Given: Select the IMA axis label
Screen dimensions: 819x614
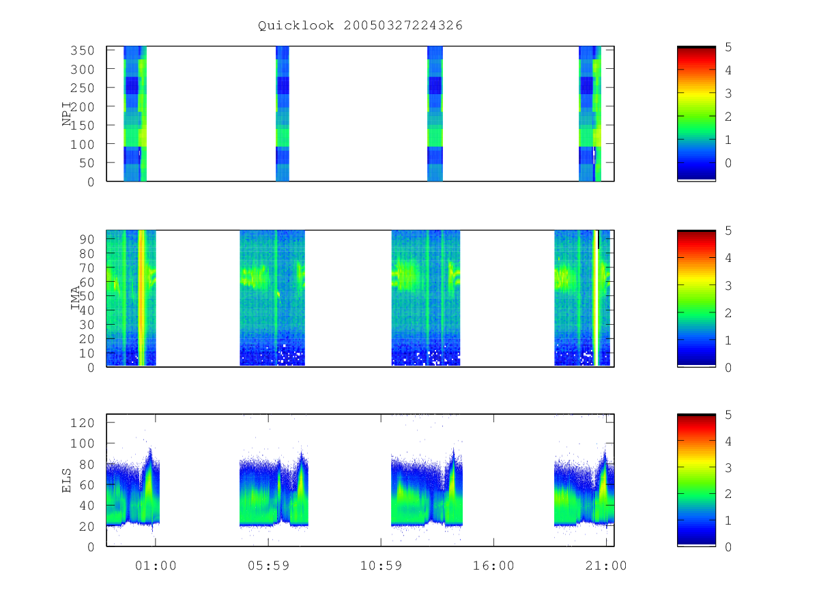Looking at the screenshot, I should tap(76, 298).
